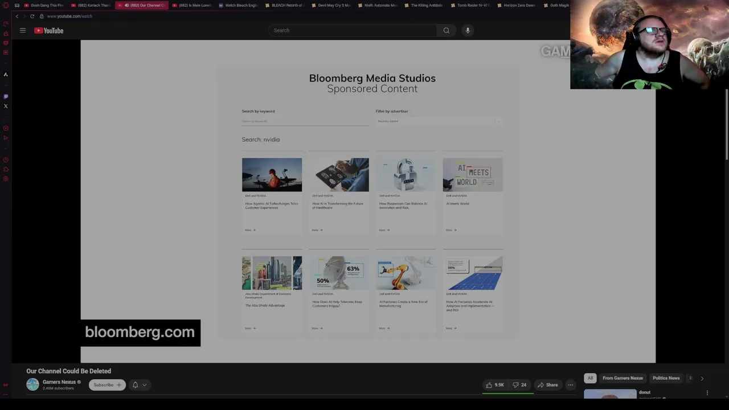The image size is (729, 410).
Task: Click the 2.48M subscribers text
Action: [58, 388]
